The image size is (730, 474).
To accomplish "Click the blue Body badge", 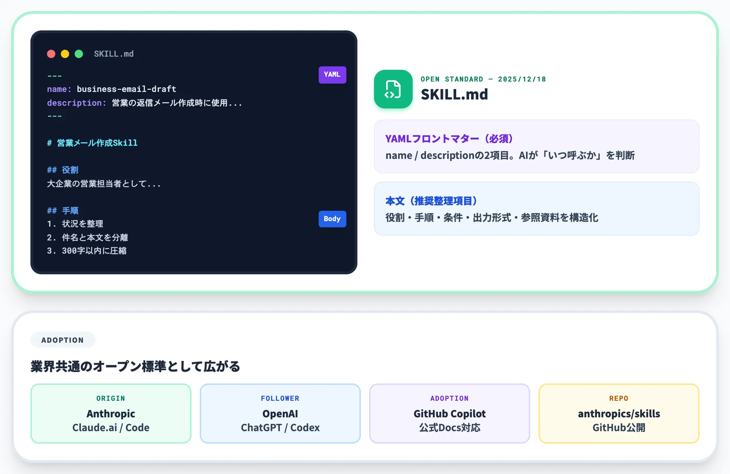I will pyautogui.click(x=332, y=219).
